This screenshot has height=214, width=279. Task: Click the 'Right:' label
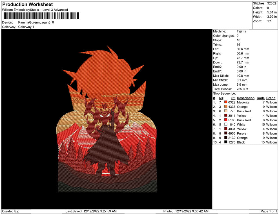pyautogui.click(x=217, y=53)
